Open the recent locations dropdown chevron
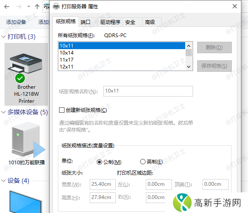Viewport: 248px width, 213px height. pyautogui.click(x=28, y=7)
